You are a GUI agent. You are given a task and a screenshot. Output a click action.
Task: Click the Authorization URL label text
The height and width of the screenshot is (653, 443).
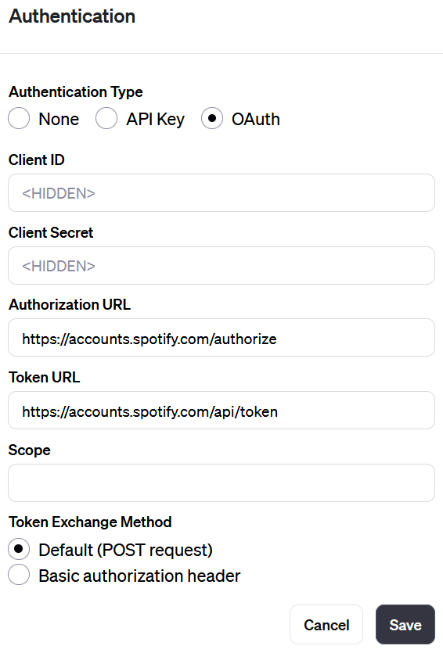click(70, 304)
